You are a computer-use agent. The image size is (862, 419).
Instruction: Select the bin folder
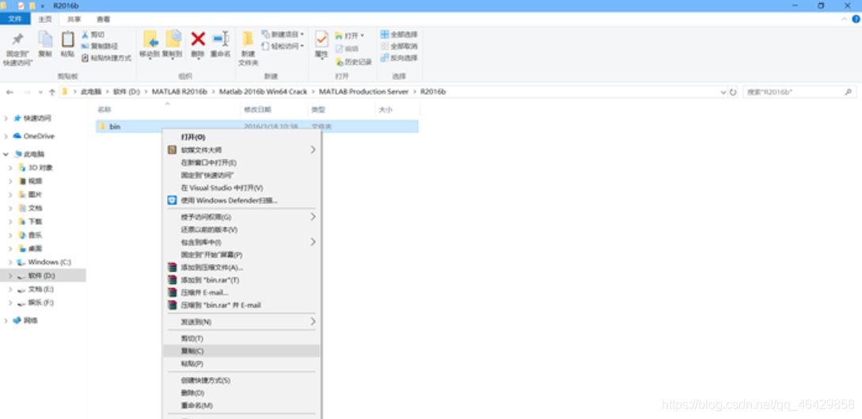256,127
